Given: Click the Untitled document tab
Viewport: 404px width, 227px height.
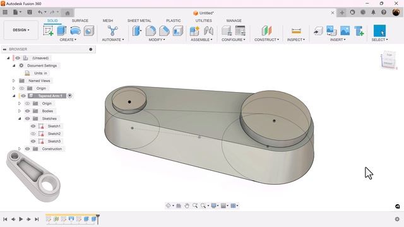Looking at the screenshot, I should click(x=203, y=13).
